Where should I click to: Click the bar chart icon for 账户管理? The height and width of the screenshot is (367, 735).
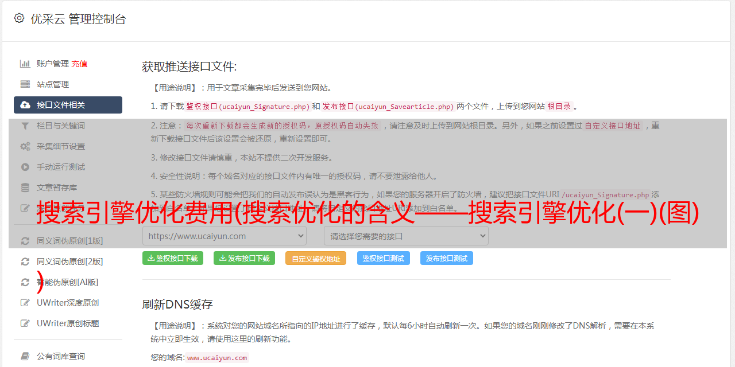(25, 64)
